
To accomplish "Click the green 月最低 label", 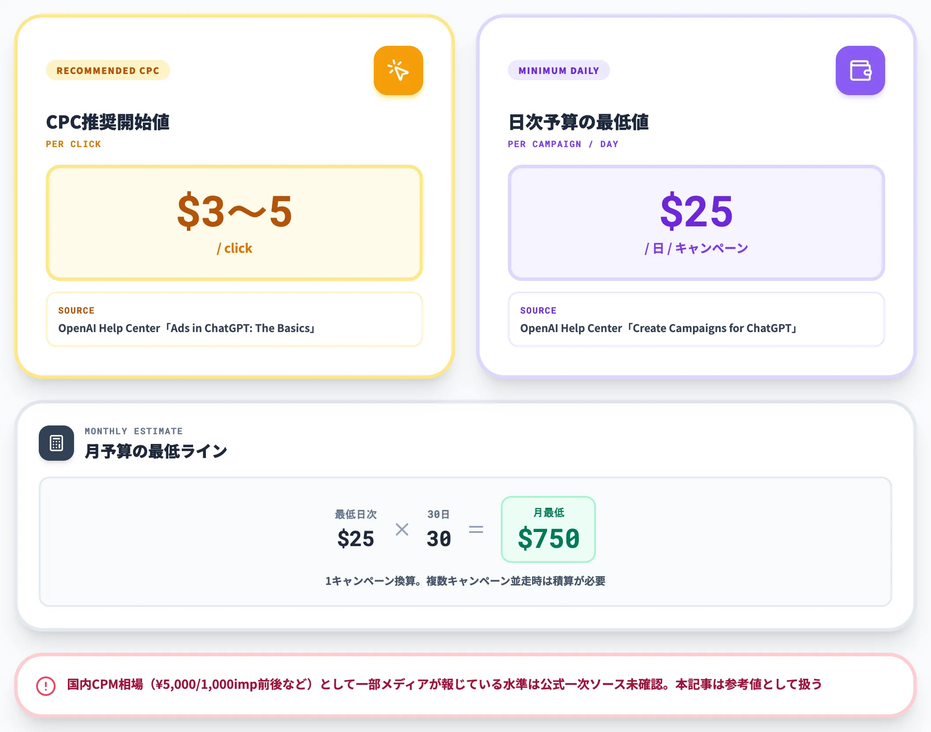I will 548,512.
